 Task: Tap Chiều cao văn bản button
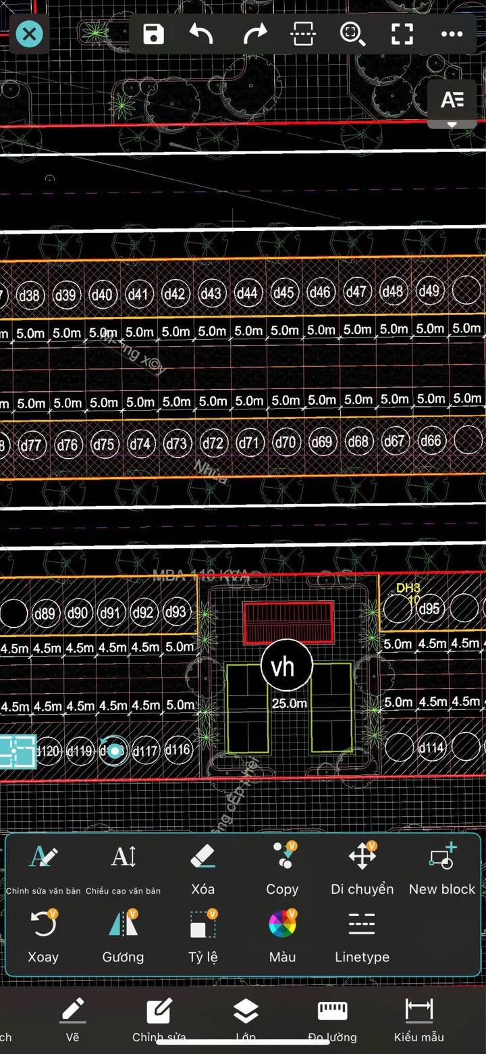coord(124,868)
